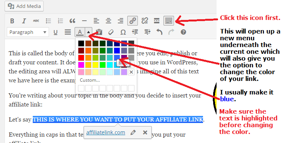Toggle bold formatting in the toolbar
290x143 pixels.
12,21
